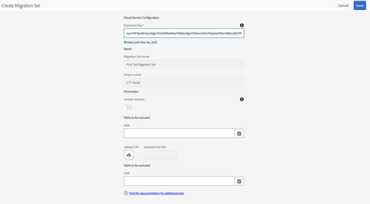
Task: Cancel migration set creation
Action: [343, 5]
